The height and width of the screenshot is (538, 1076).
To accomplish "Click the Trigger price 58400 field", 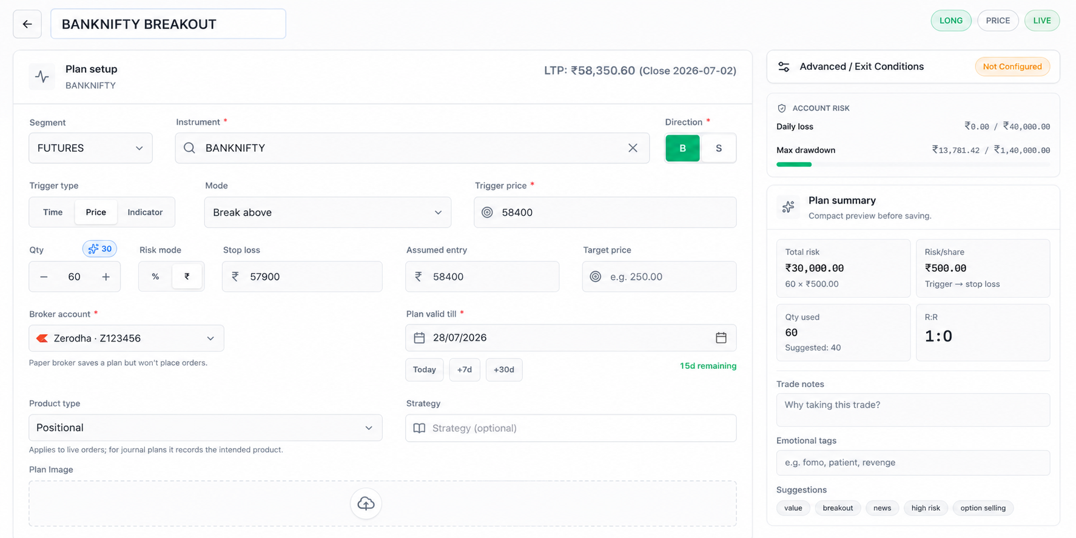I will pos(605,212).
